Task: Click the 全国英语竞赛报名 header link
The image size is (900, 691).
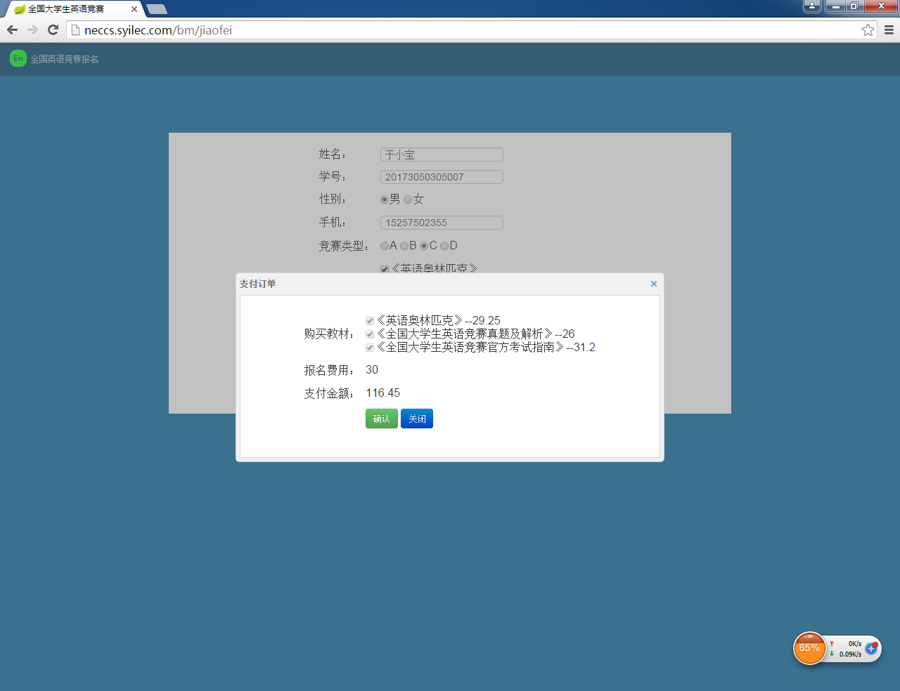Action: click(64, 59)
